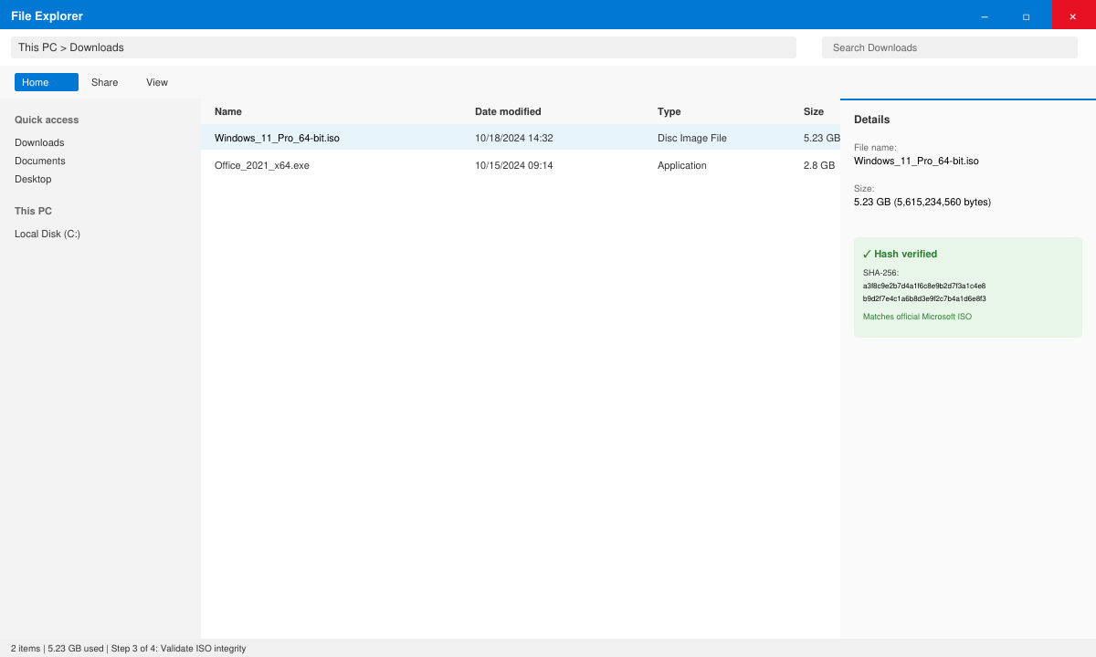Click Matches official Microsoft ISO text

tap(917, 317)
